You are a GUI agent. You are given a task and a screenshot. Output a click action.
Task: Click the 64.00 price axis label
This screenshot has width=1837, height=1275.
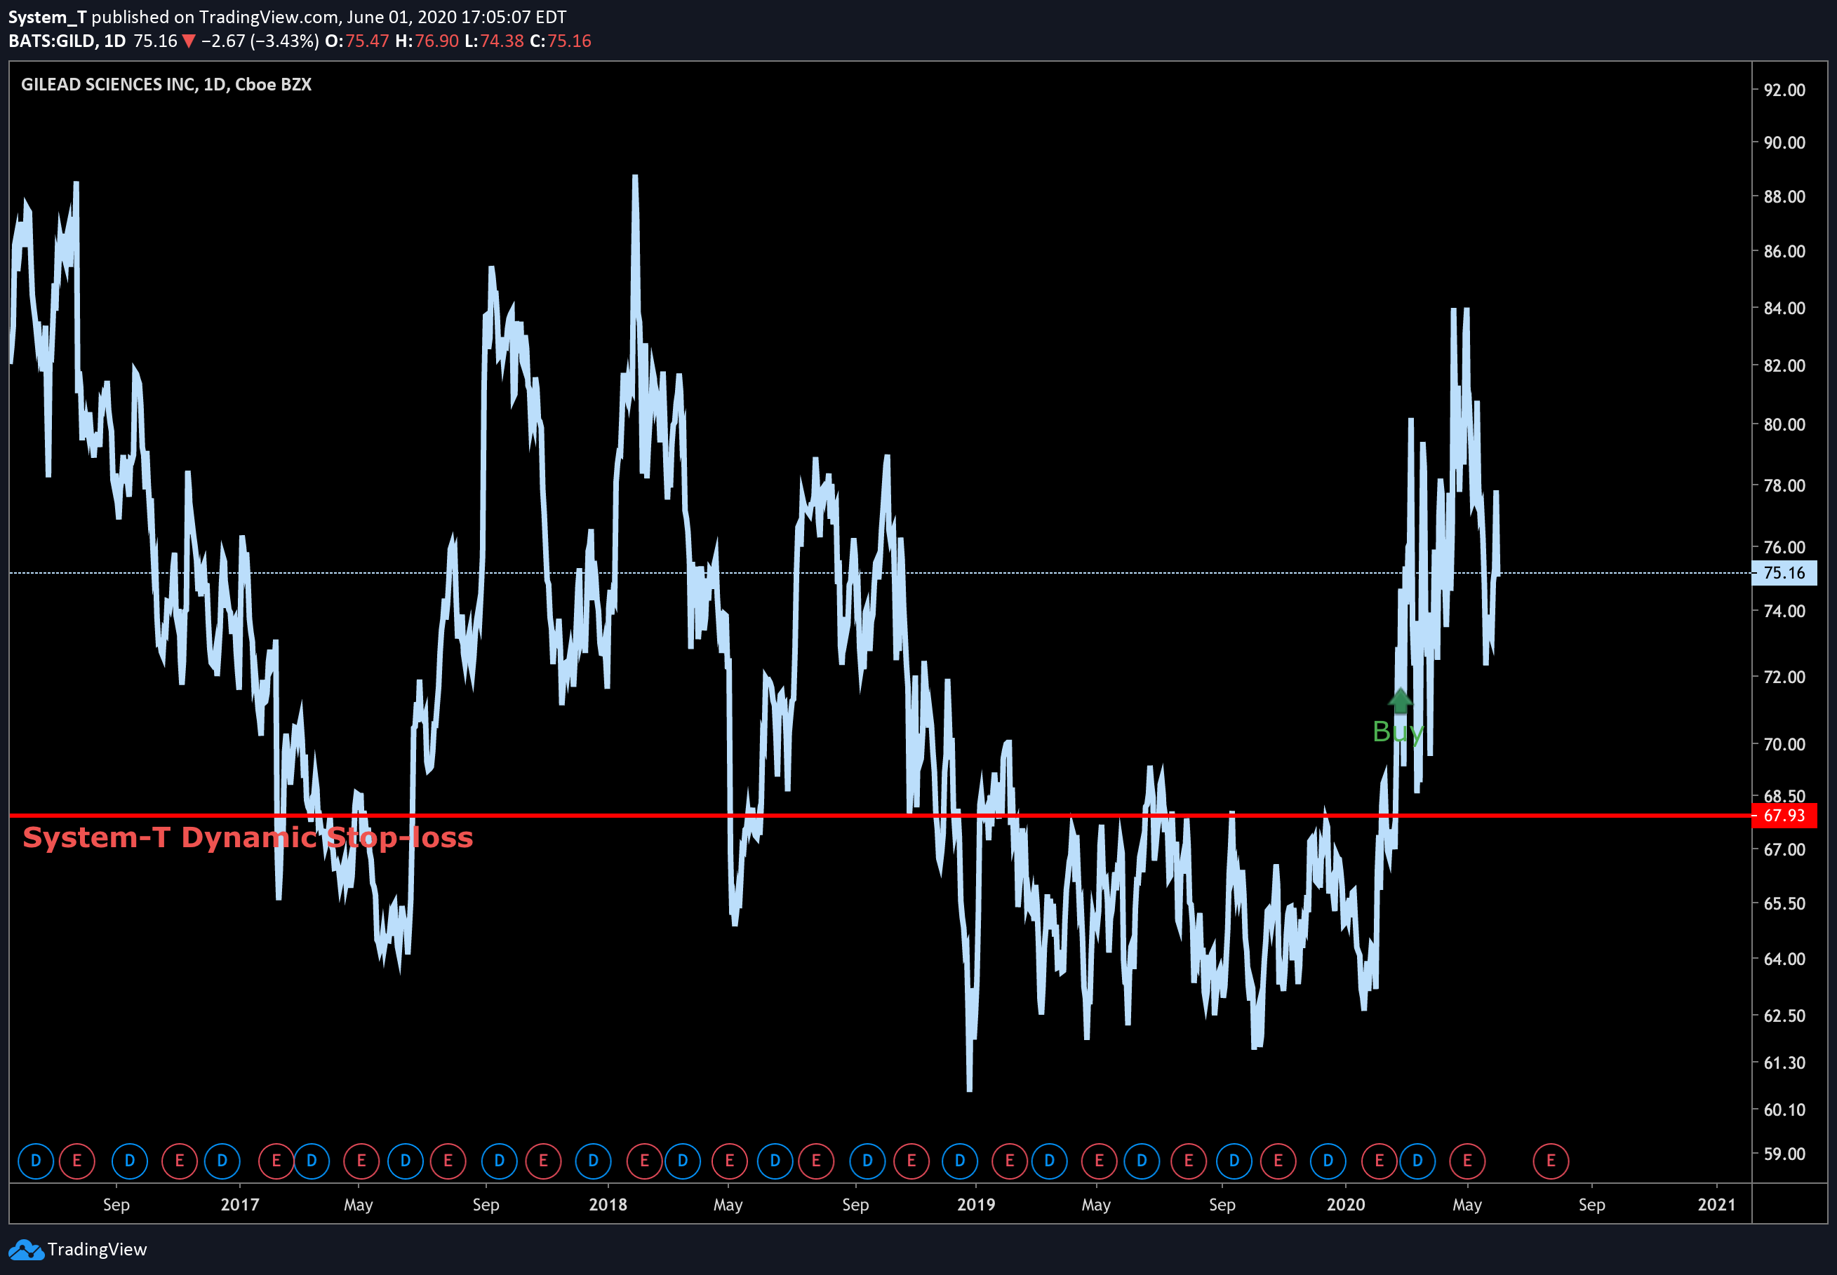1784,959
